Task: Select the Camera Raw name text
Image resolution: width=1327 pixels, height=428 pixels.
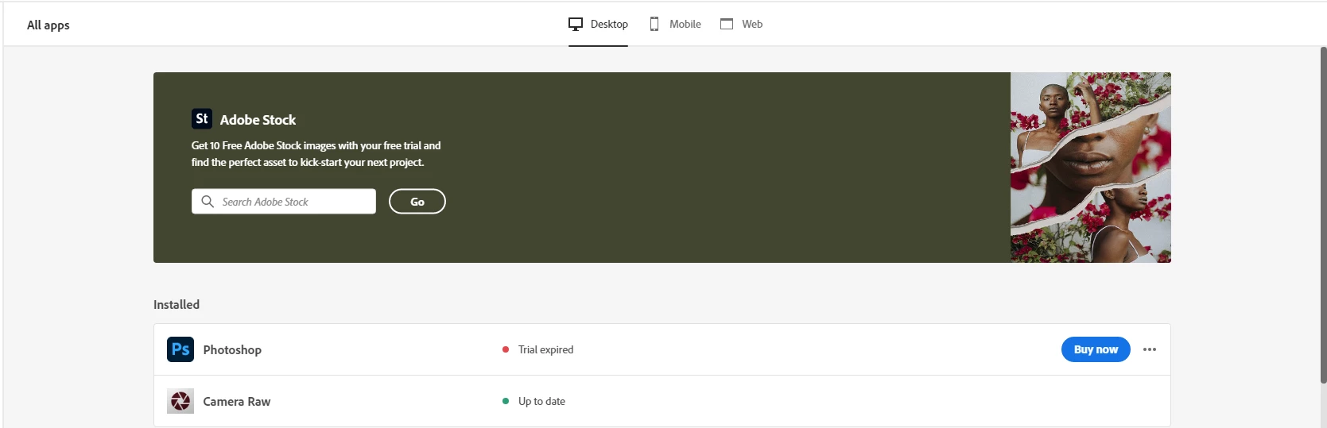Action: (x=237, y=402)
